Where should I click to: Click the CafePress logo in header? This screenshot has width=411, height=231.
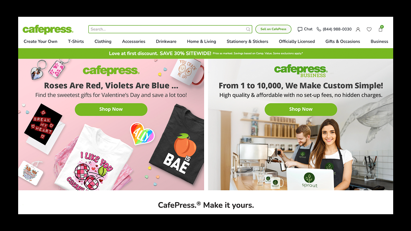48,29
